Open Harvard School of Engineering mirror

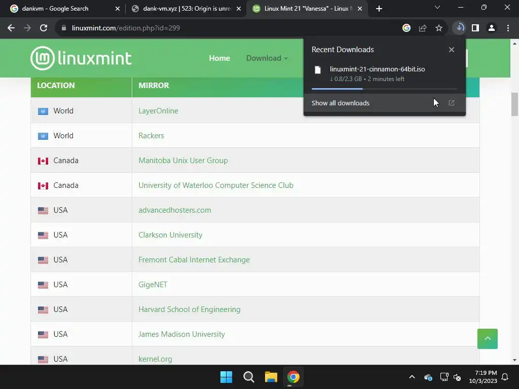(x=190, y=309)
